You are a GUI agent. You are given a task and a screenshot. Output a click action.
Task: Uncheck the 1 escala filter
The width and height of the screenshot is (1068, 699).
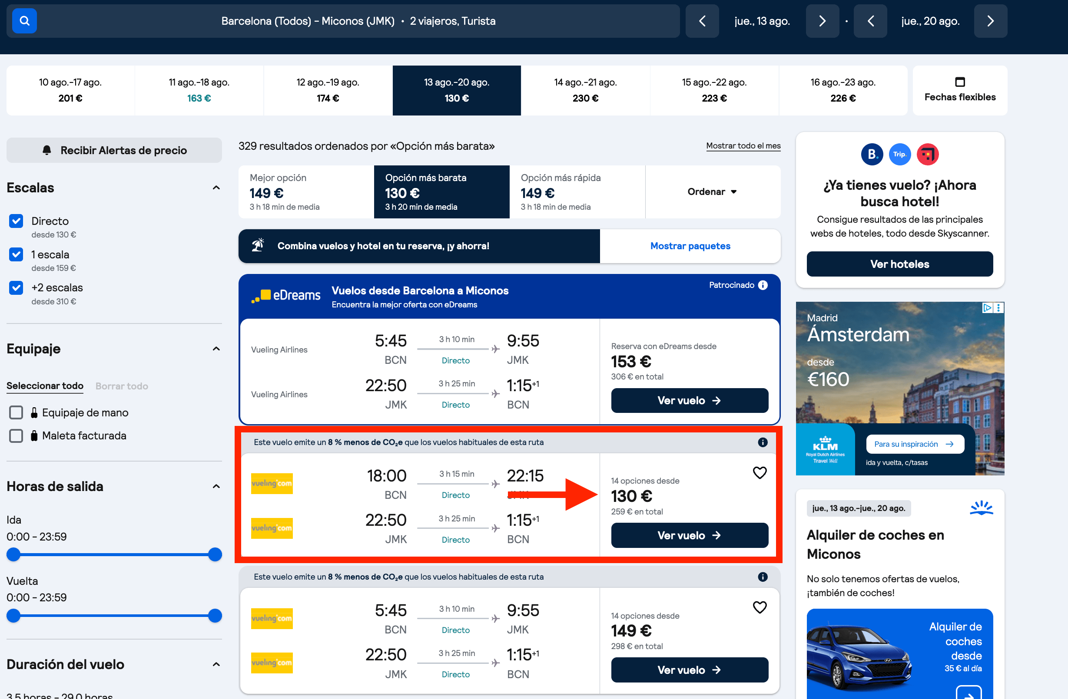(x=16, y=254)
